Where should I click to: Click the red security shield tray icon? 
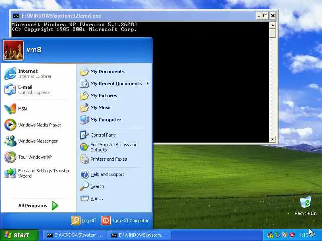coord(292,235)
